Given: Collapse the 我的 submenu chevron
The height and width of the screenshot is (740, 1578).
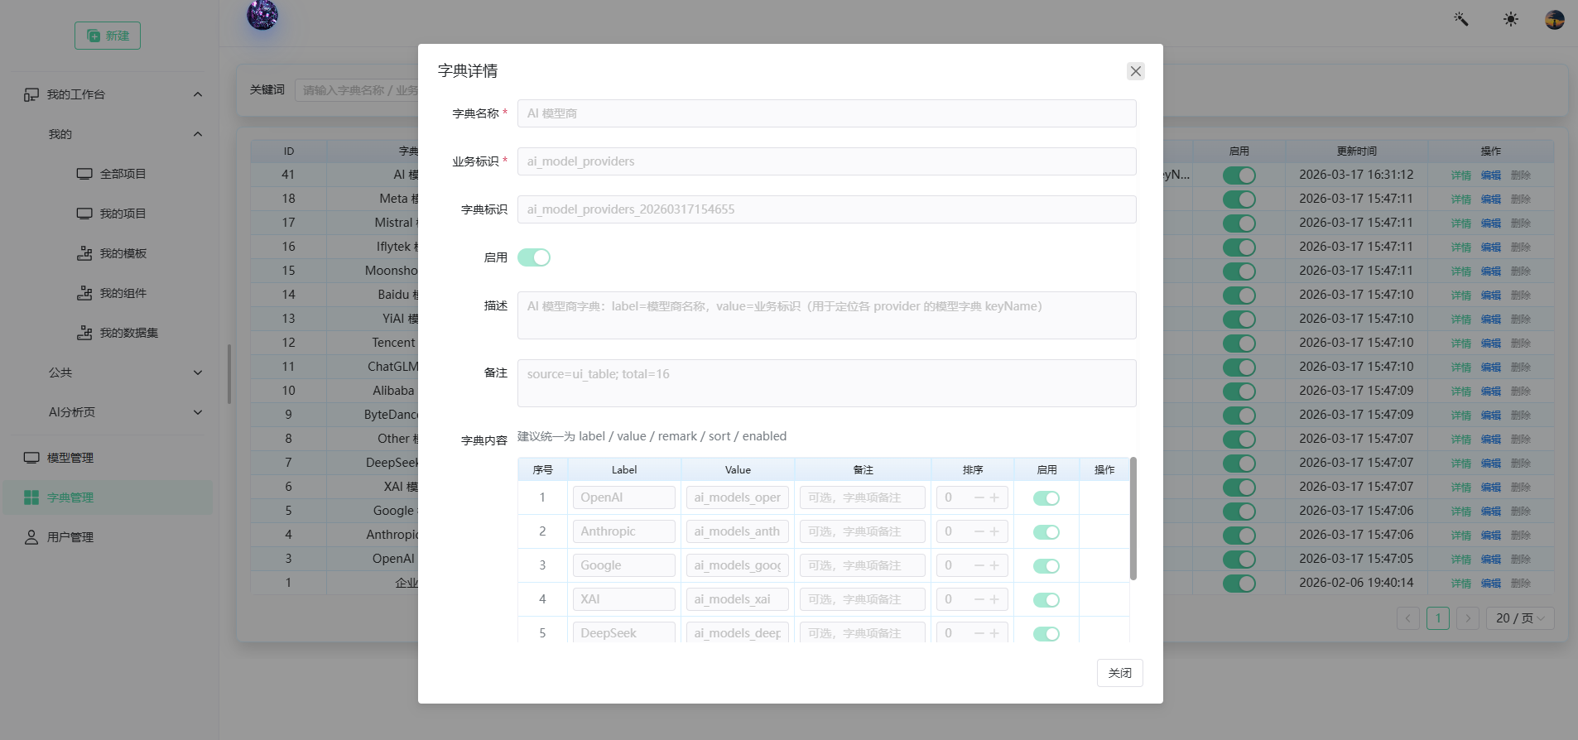Looking at the screenshot, I should click(198, 134).
